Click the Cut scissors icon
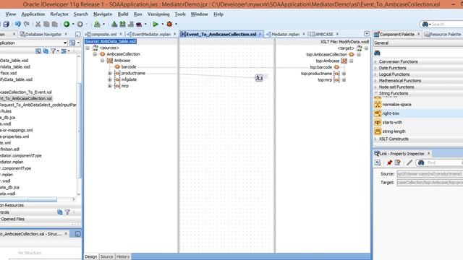This screenshot has height=260, width=463. [38, 24]
